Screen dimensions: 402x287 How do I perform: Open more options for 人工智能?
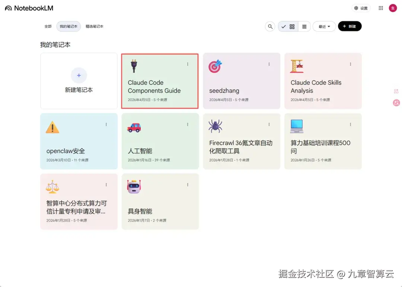click(x=187, y=125)
